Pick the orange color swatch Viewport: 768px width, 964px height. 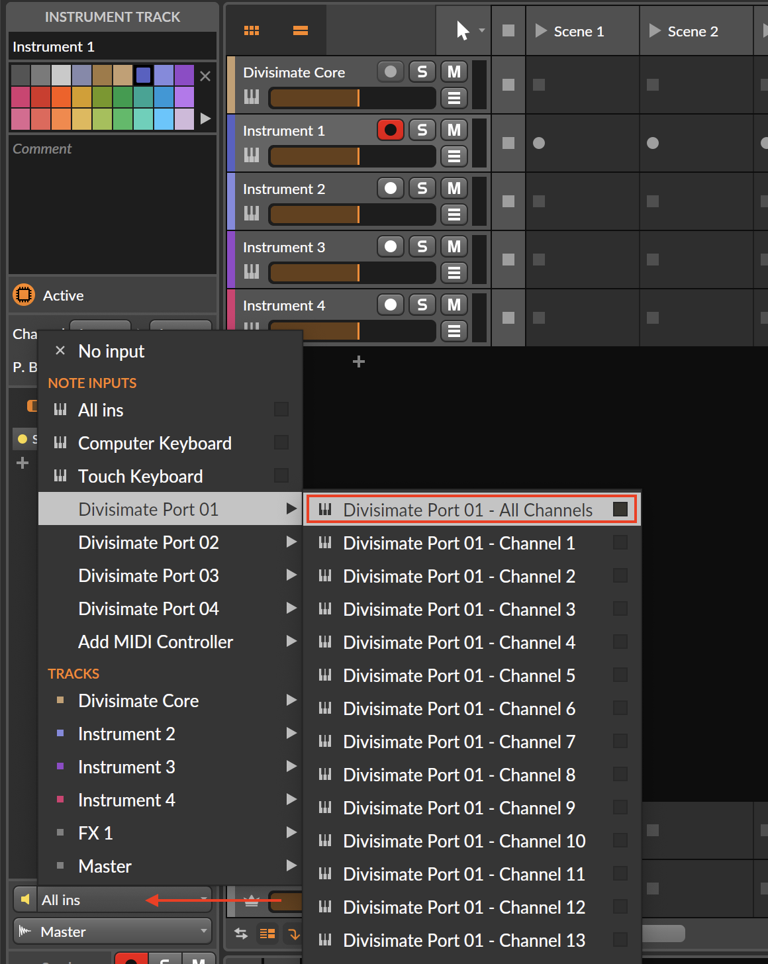[x=62, y=97]
